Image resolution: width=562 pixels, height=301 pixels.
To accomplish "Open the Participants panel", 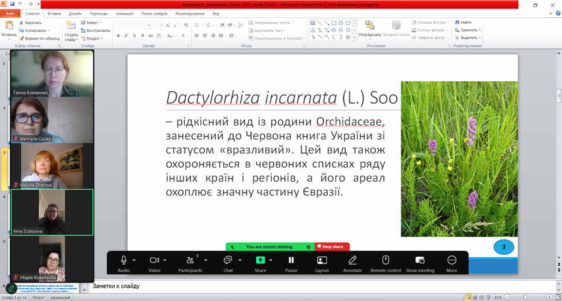I will (x=190, y=261).
